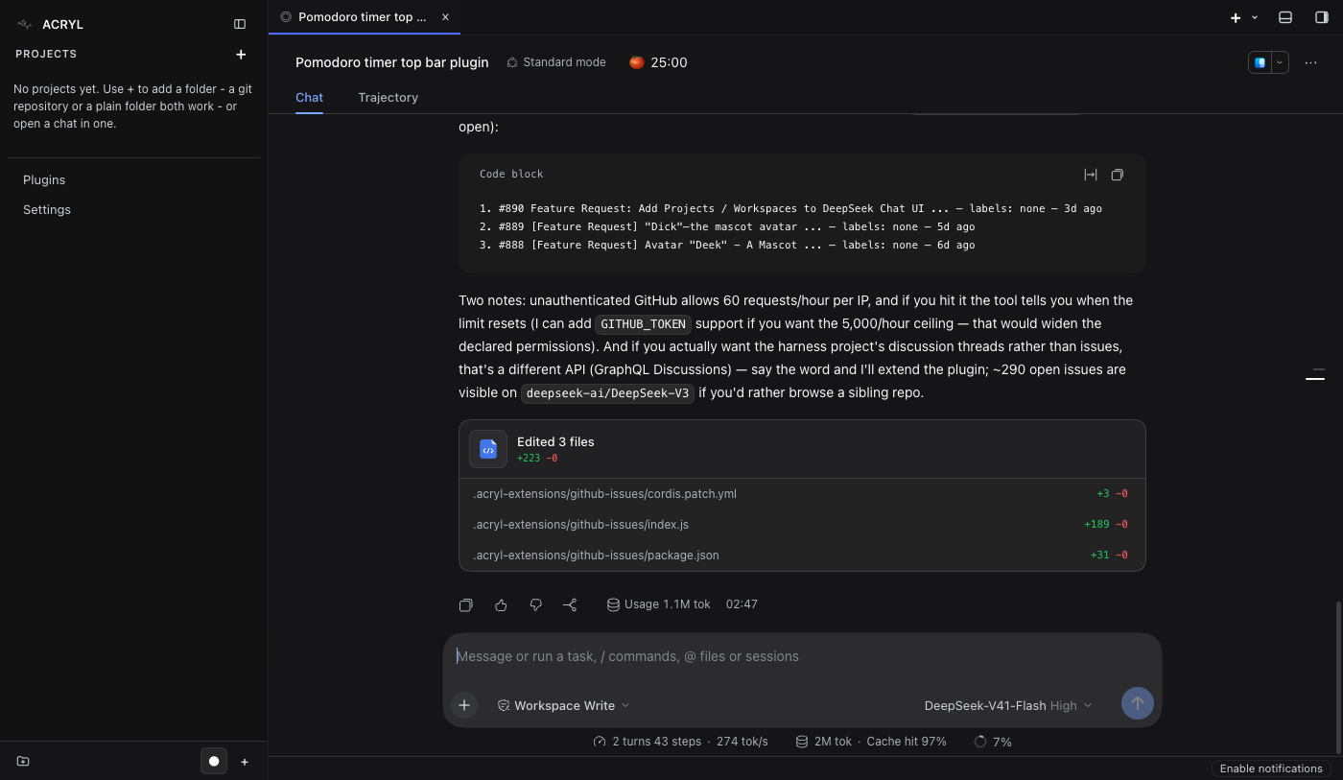The width and height of the screenshot is (1343, 780).
Task: Copy the assistant response
Action: point(466,604)
